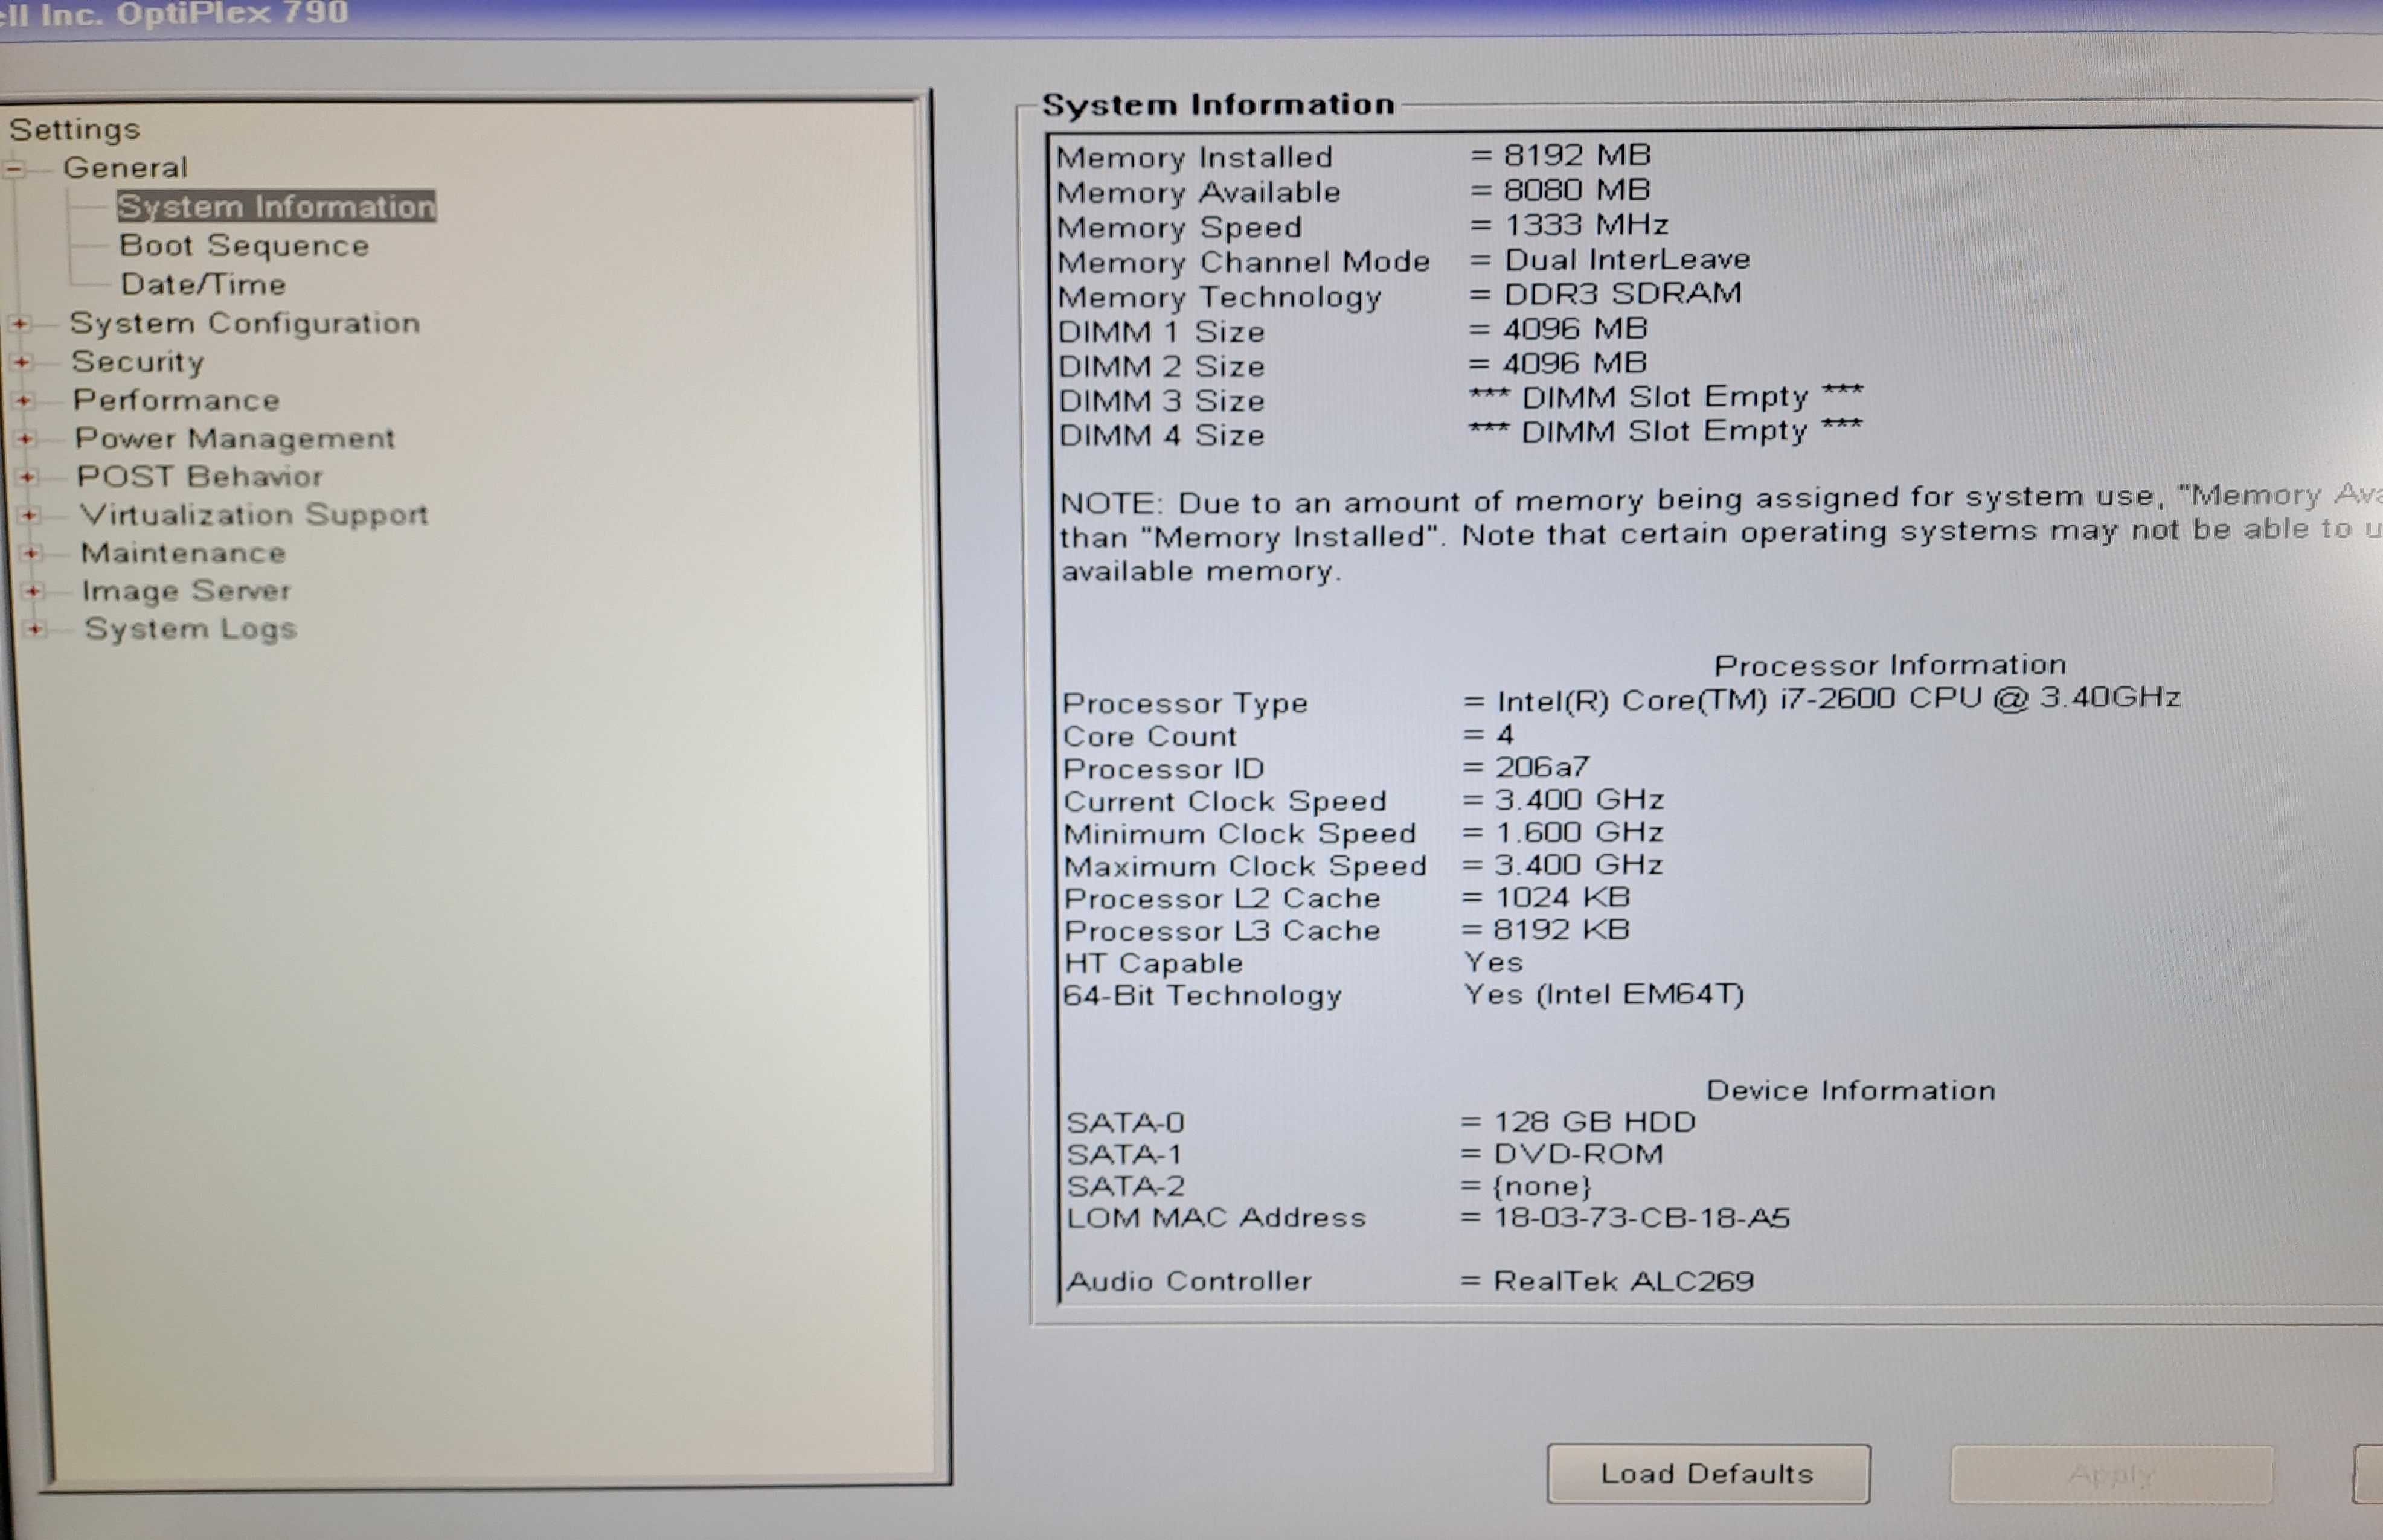The image size is (2383, 1540).
Task: Select System Configuration label
Action: tap(245, 324)
